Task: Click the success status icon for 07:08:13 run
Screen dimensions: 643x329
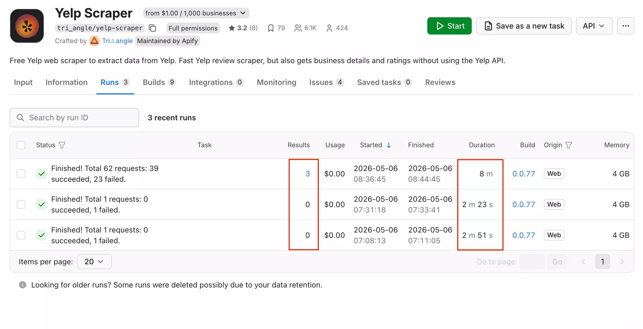Action: pos(41,235)
